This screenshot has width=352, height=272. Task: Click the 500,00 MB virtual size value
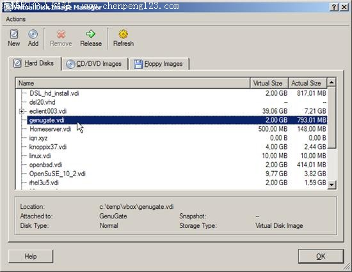click(273, 129)
